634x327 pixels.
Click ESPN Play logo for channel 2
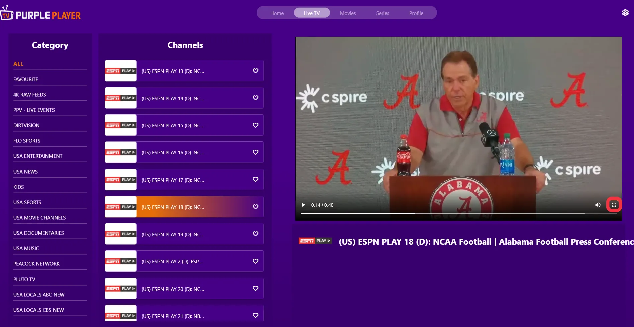[121, 261]
